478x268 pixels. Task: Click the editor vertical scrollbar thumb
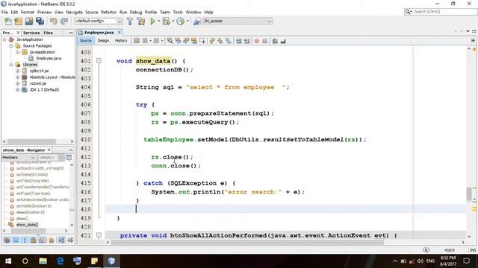coord(469,194)
